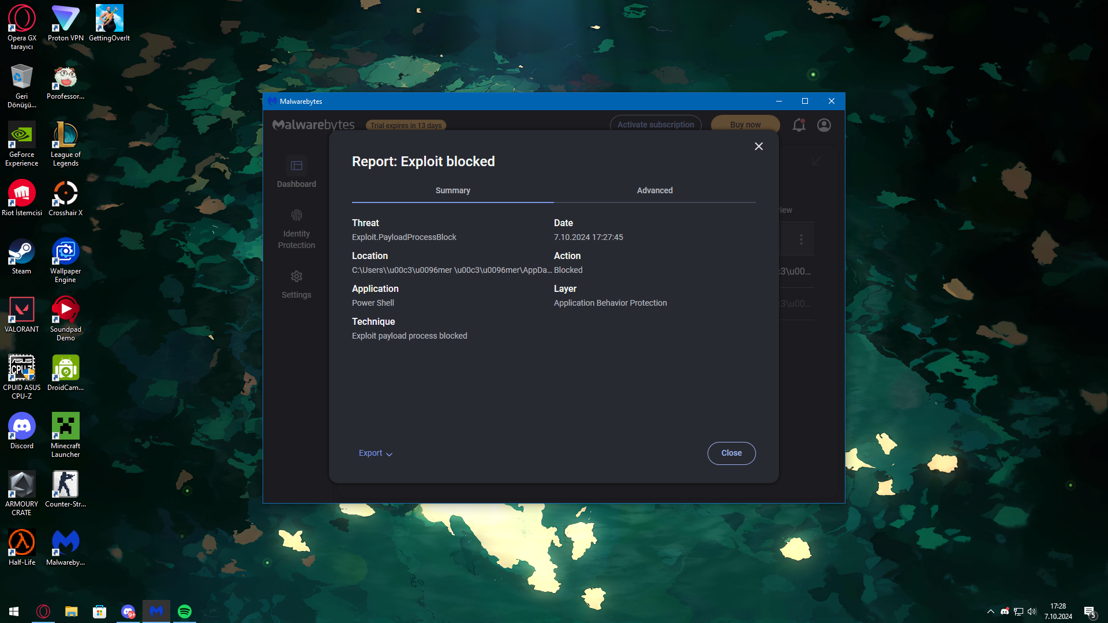Open the account profile icon
The width and height of the screenshot is (1108, 623).
click(824, 125)
